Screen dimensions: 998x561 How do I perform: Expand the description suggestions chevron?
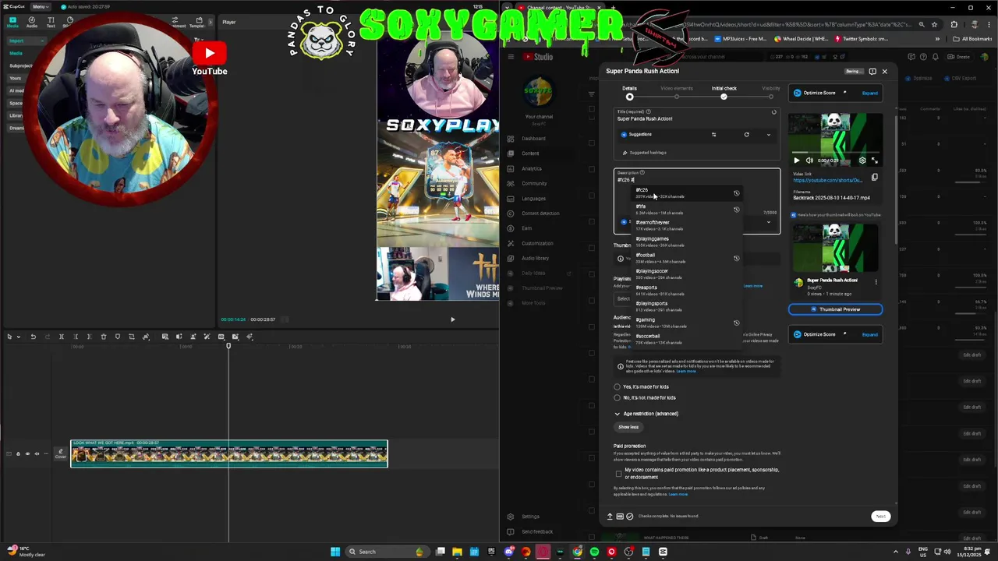click(x=768, y=222)
